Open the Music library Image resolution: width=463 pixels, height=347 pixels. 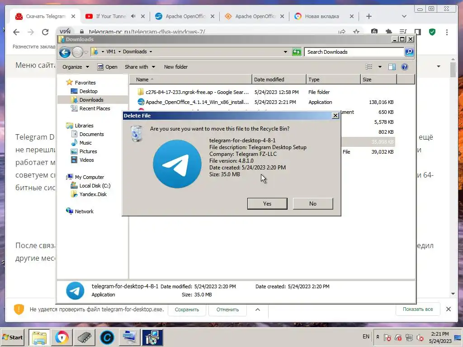pos(85,142)
